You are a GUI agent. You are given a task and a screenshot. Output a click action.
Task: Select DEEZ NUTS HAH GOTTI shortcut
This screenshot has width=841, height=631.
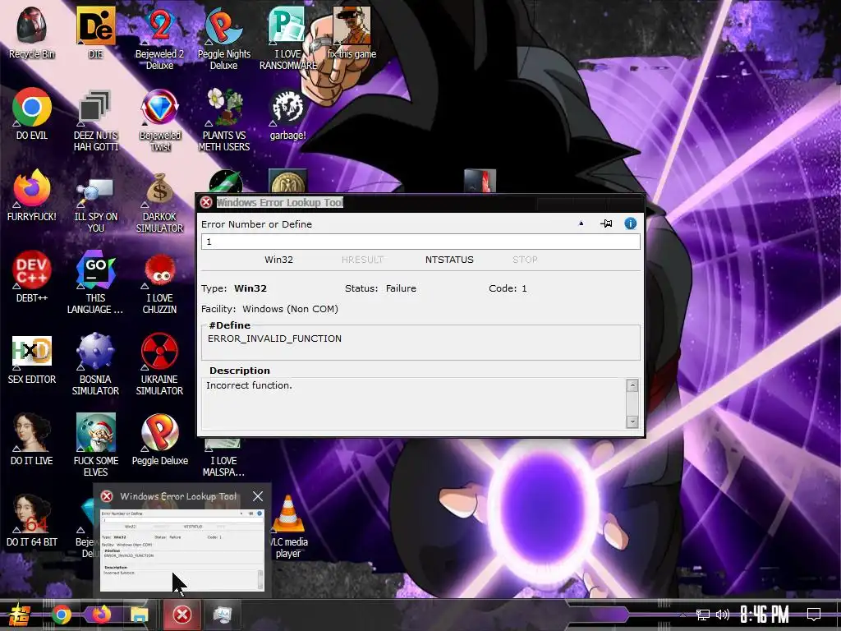pos(95,120)
